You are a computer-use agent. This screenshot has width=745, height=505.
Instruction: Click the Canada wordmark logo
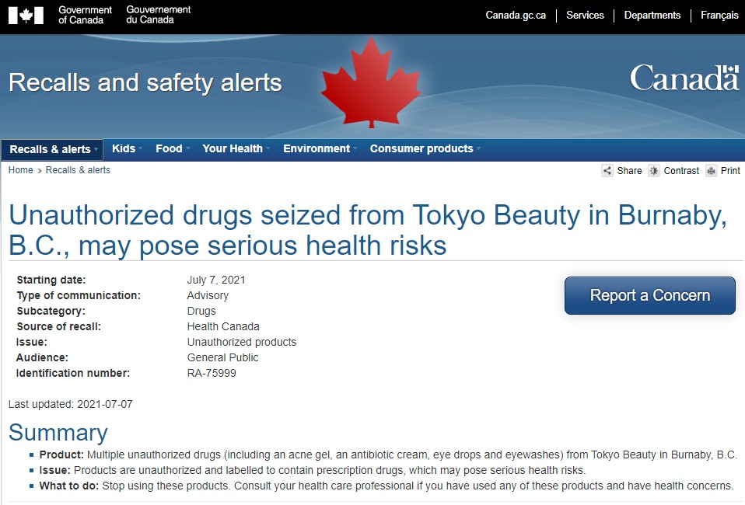pyautogui.click(x=684, y=78)
